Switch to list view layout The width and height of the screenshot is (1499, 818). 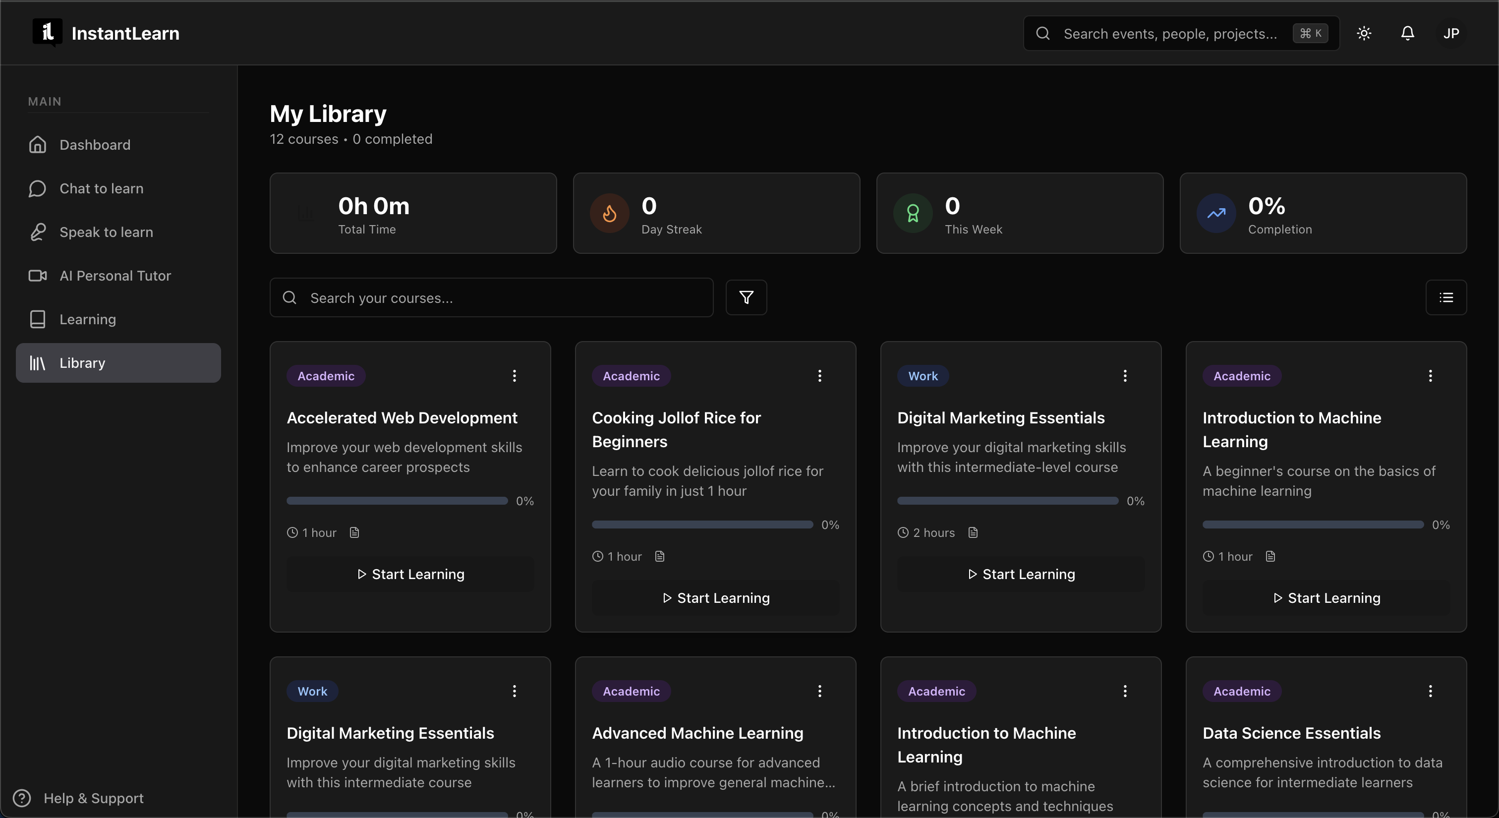coord(1445,297)
